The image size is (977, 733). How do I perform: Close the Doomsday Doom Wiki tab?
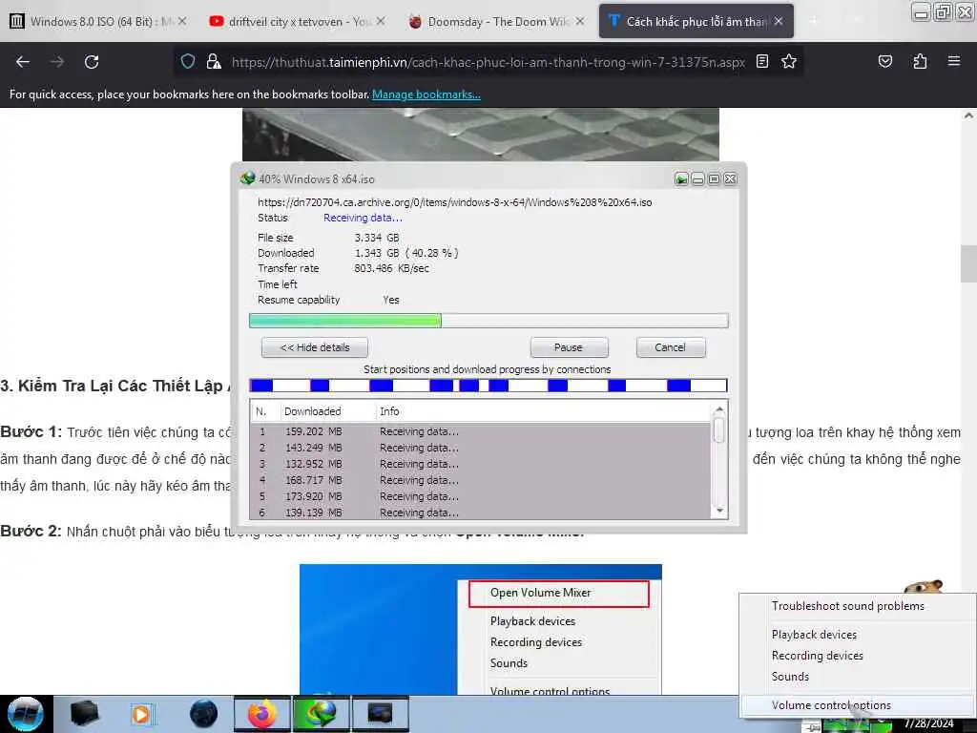[x=580, y=21]
